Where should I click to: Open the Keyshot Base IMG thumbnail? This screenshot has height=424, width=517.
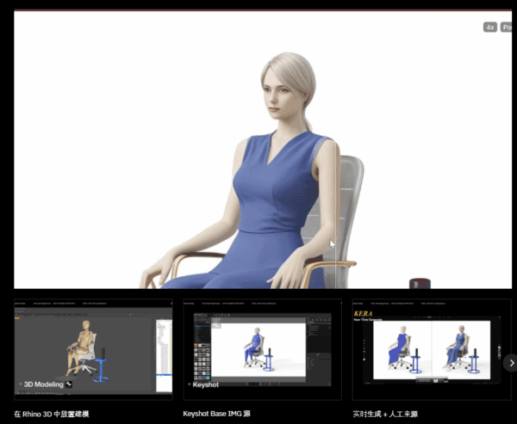coord(262,349)
